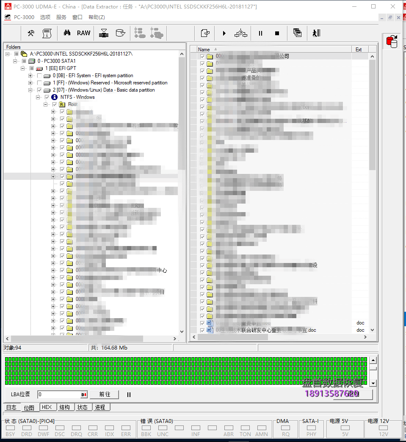Toggle the Root folder checkbox
The height and width of the screenshot is (442, 406).
[x=55, y=105]
